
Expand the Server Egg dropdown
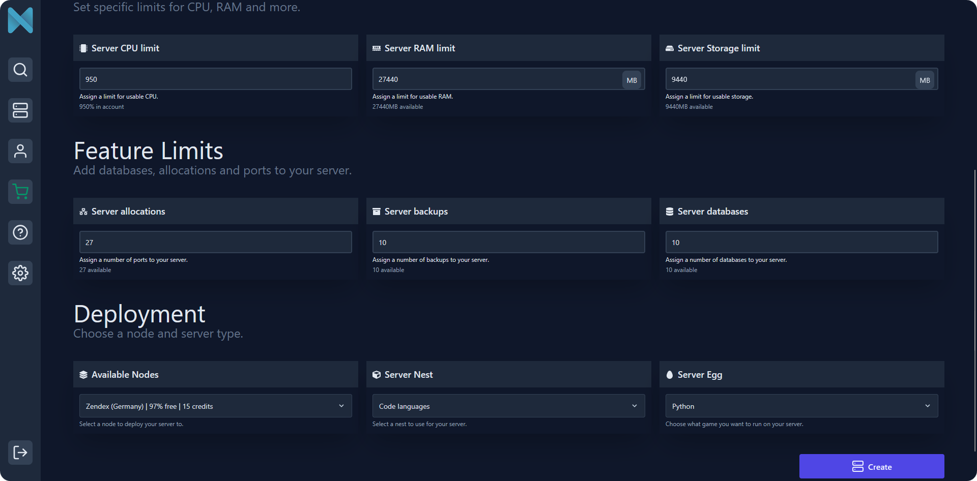[801, 406]
